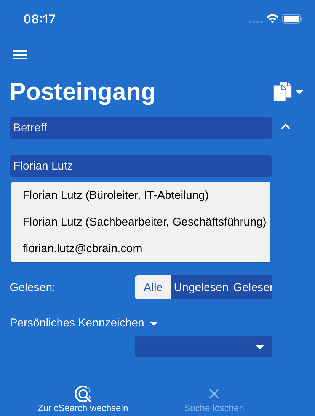315x416 pixels.
Task: Click the documents stack icon
Action: (282, 91)
